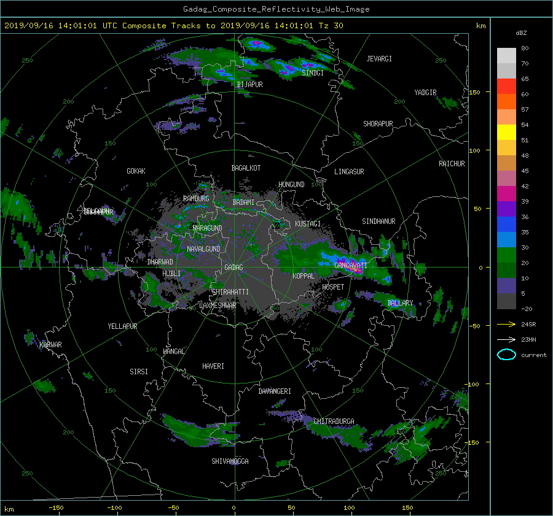The height and width of the screenshot is (516, 553).
Task: Click the SHIVAMOGGA city label
Action: (230, 461)
